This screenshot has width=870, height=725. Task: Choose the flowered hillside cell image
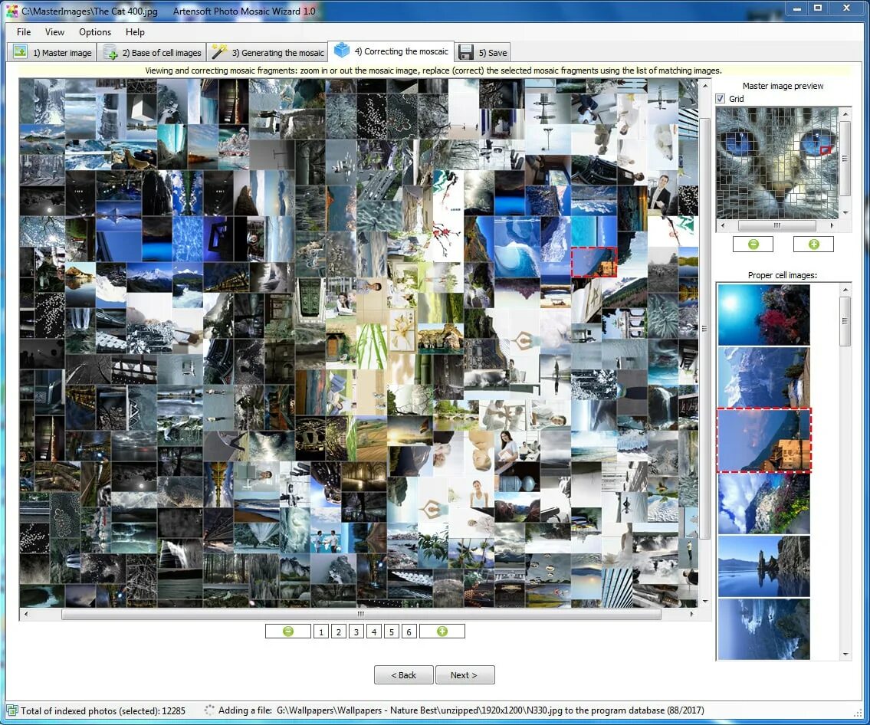[x=763, y=503]
